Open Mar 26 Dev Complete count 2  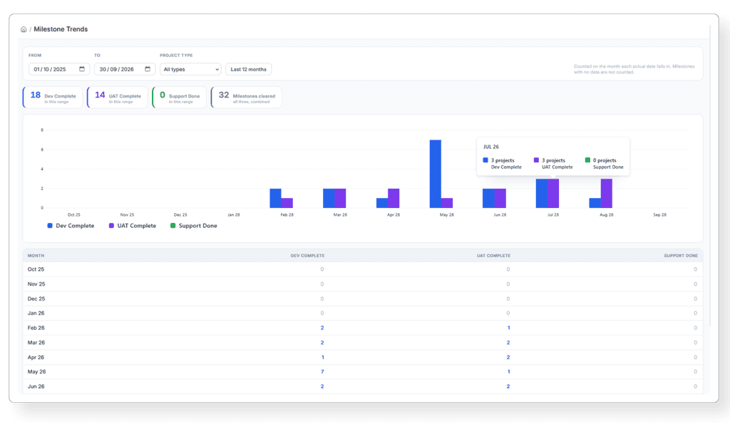pyautogui.click(x=322, y=343)
